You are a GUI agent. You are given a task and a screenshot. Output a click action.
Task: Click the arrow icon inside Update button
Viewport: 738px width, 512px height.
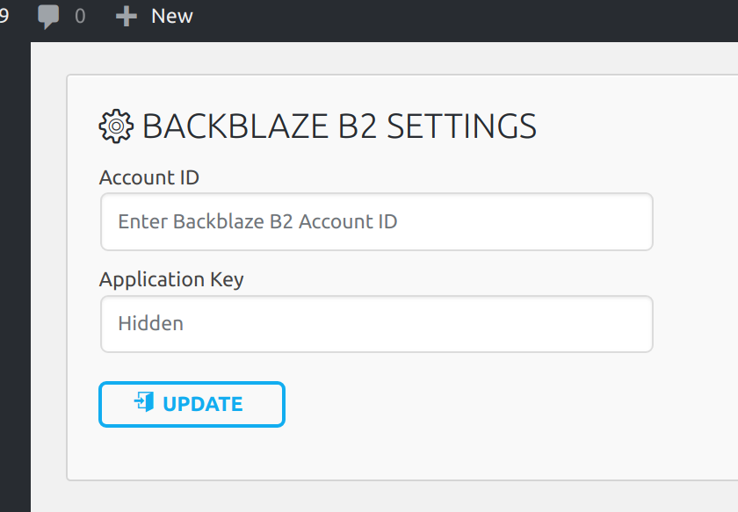click(x=144, y=403)
